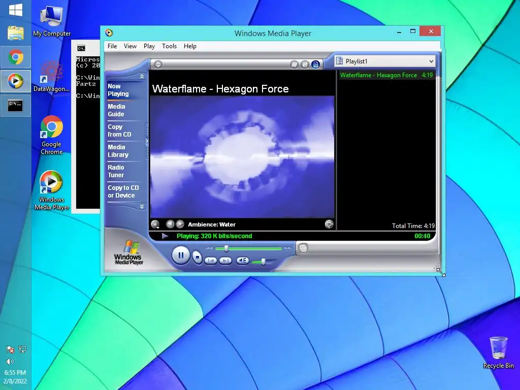Open the visualization selection menu
The image size is (520, 390).
click(x=155, y=224)
